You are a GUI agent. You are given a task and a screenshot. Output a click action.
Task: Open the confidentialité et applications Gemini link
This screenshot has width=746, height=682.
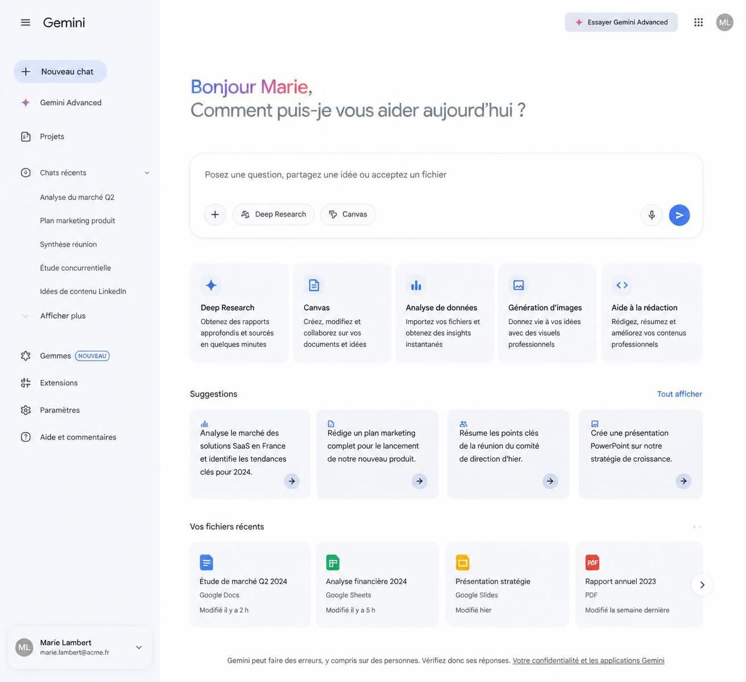pyautogui.click(x=588, y=660)
